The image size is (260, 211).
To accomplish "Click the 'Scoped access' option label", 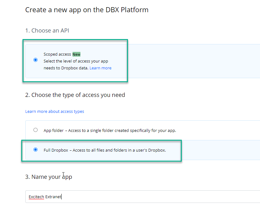I will pos(57,54).
